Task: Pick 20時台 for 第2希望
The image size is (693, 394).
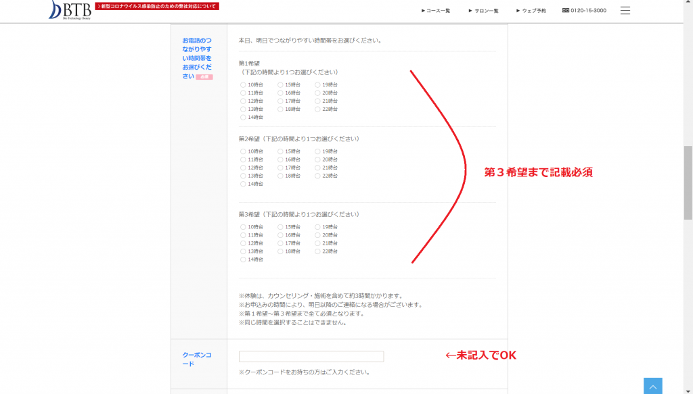Action: click(318, 159)
